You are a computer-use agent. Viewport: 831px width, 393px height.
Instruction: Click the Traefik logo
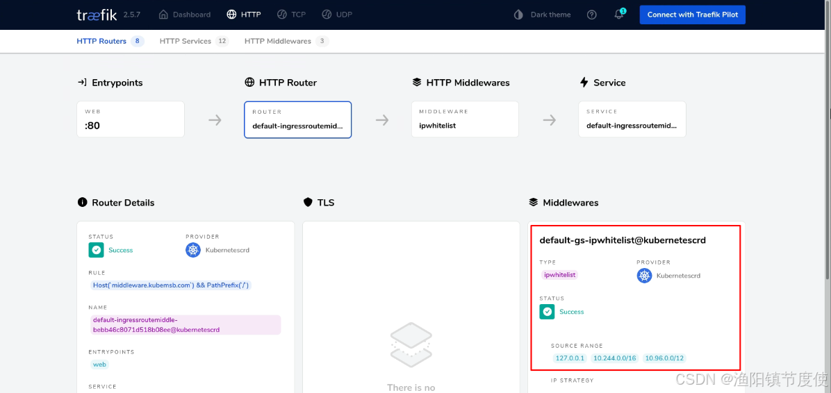pyautogui.click(x=97, y=15)
